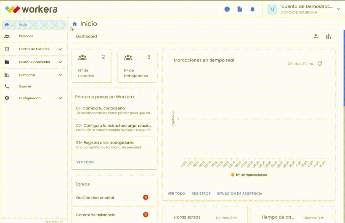Open Soporte in the sidebar
This screenshot has width=345, height=223.
(x=34, y=86)
